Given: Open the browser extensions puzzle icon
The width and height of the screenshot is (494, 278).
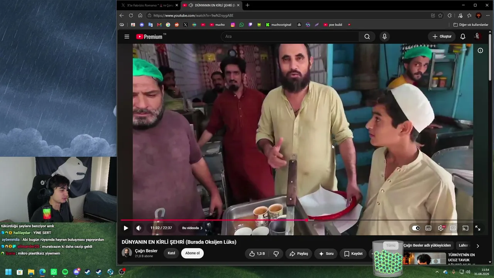Looking at the screenshot, I should tap(450, 15).
